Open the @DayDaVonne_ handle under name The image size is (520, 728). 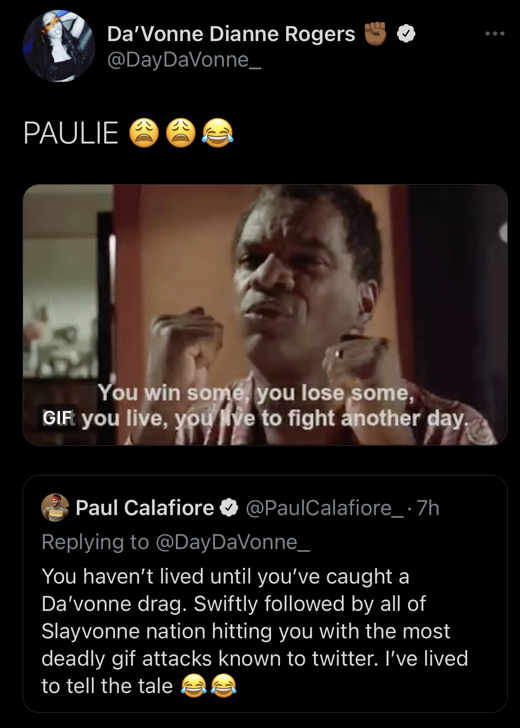(x=184, y=60)
